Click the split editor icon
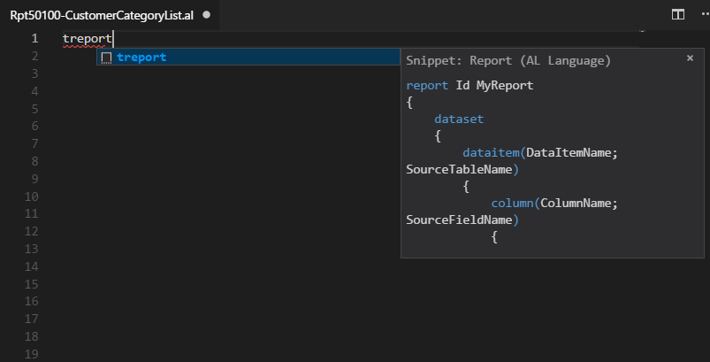710x362 pixels. pos(677,15)
